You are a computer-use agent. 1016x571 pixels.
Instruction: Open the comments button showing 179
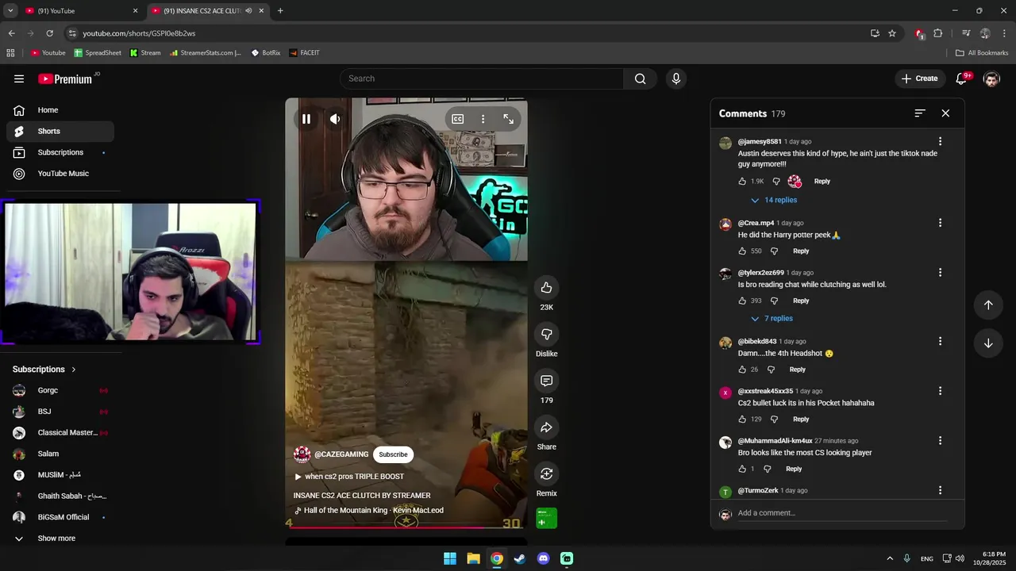click(x=546, y=381)
